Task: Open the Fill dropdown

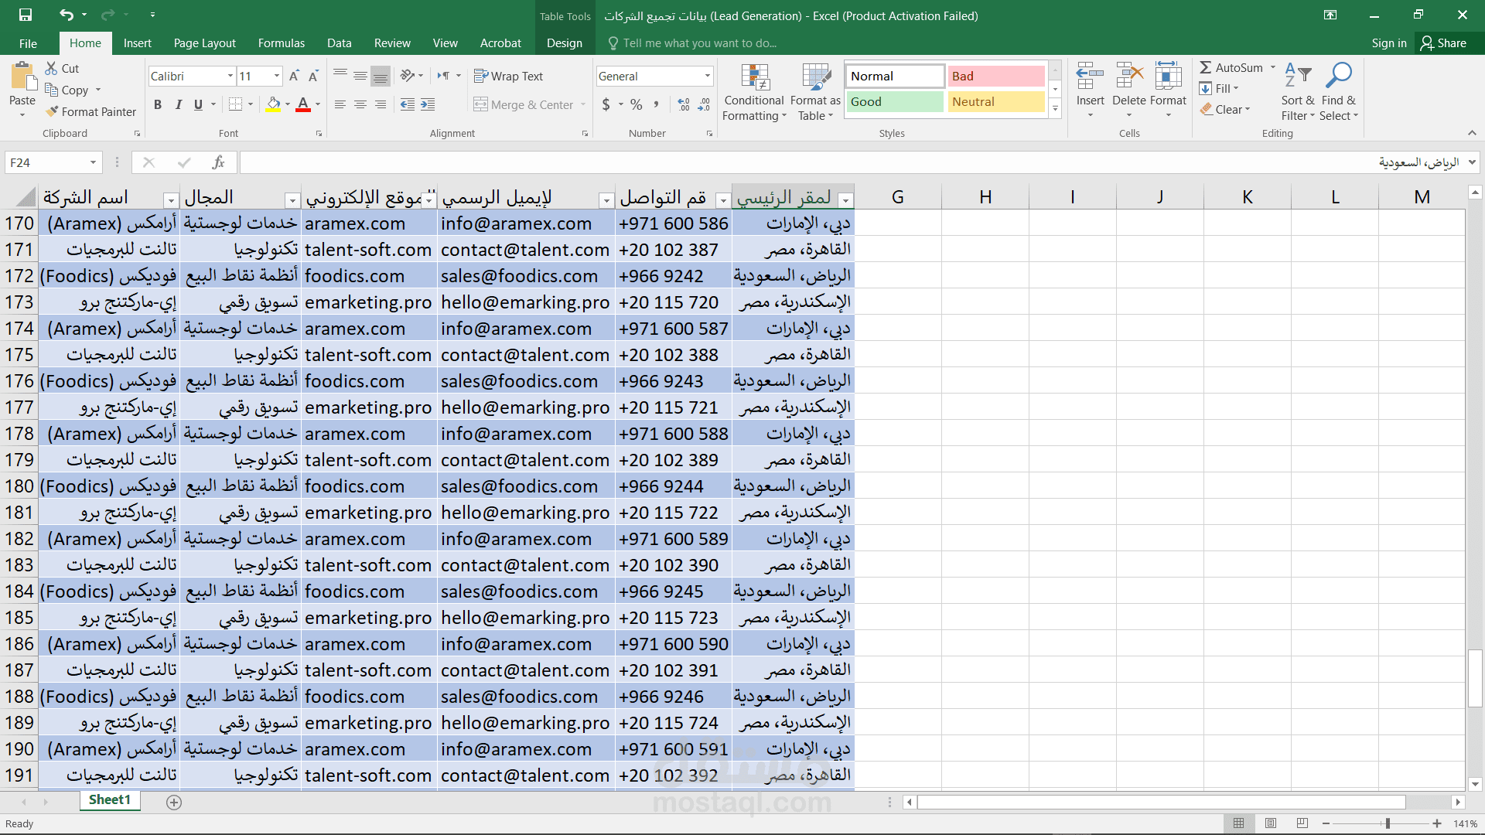Action: coord(1219,89)
